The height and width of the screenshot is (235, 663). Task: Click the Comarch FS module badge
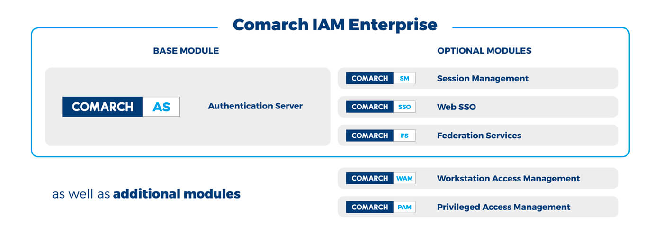pos(380,136)
